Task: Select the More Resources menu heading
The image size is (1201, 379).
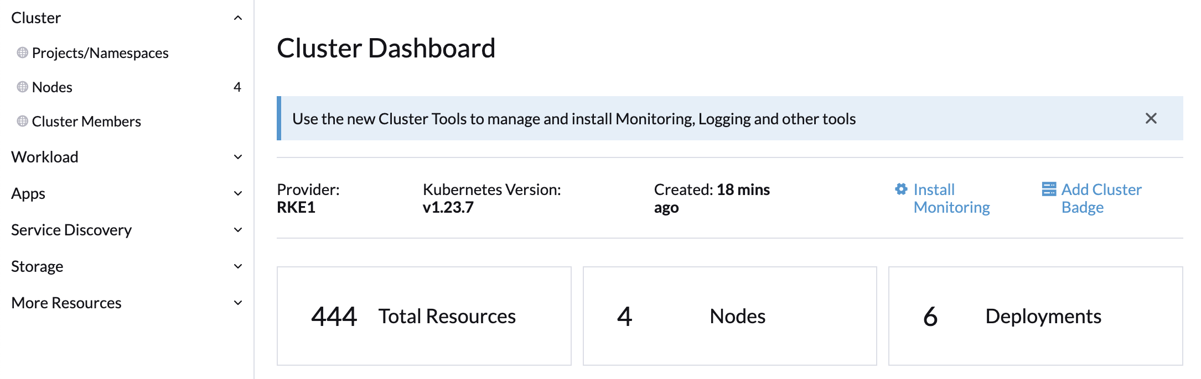Action: (x=66, y=303)
